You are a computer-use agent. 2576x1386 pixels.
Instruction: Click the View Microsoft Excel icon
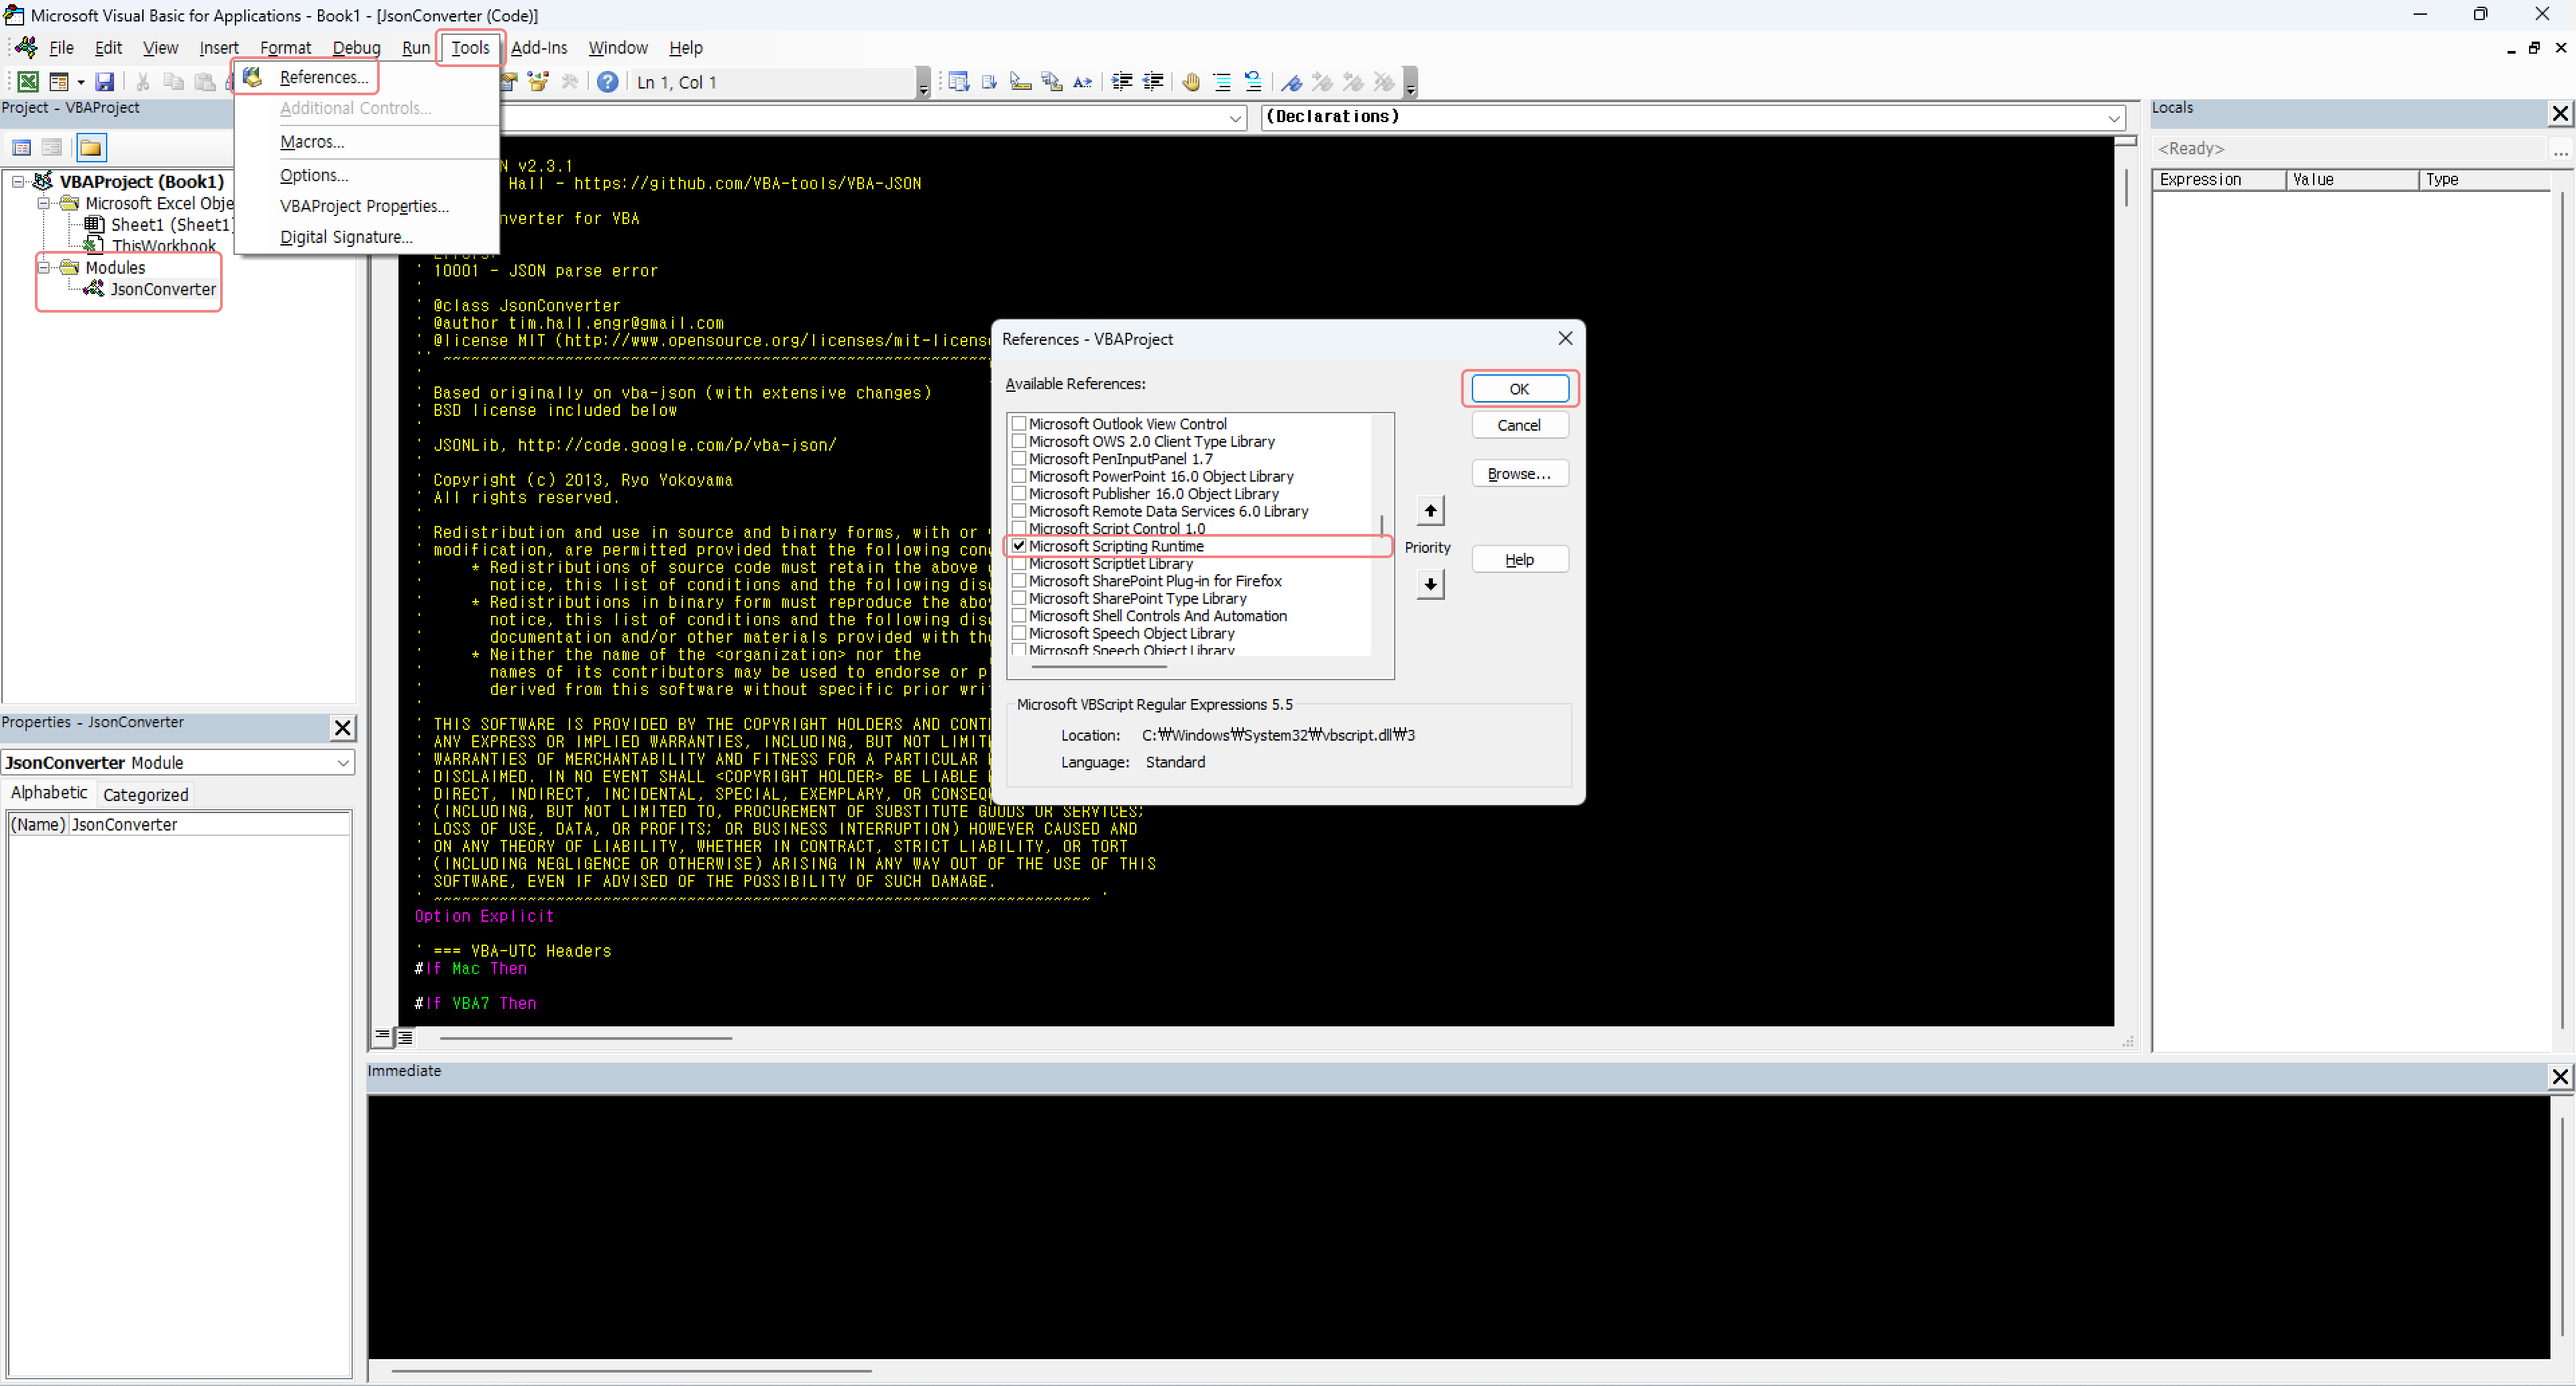28,82
